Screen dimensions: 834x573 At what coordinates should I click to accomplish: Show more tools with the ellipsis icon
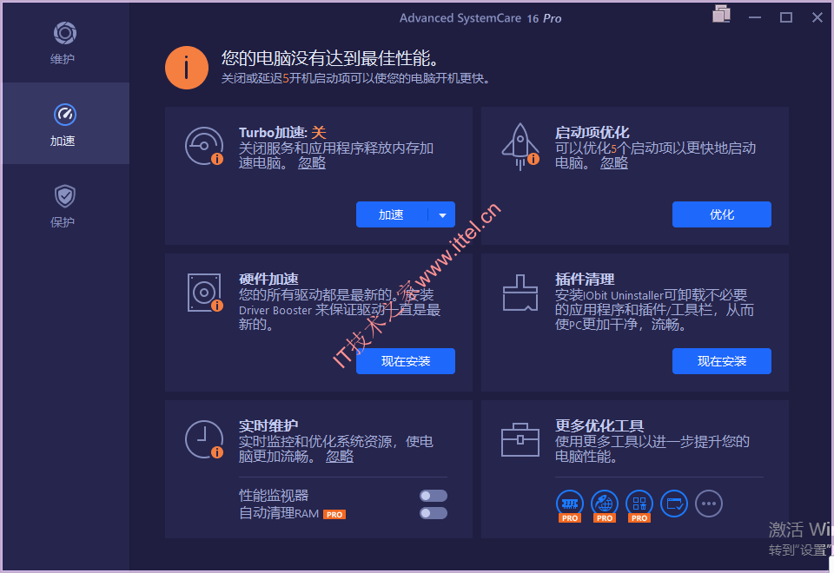[x=709, y=504]
